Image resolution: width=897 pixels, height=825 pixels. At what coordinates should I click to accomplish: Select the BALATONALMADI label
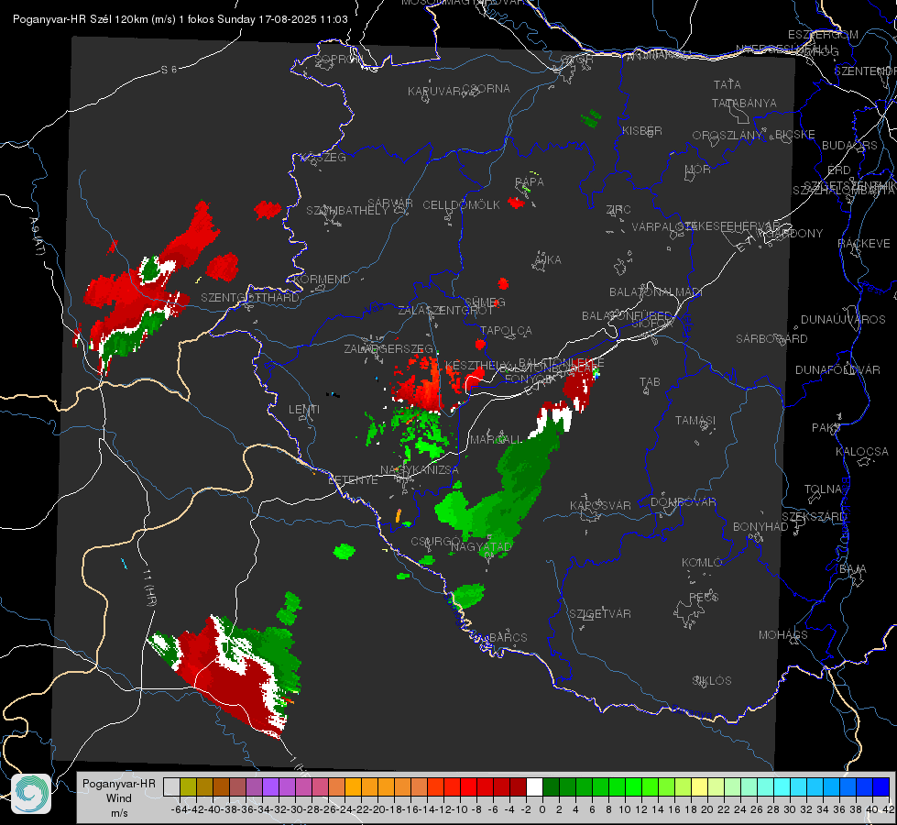pos(656,292)
